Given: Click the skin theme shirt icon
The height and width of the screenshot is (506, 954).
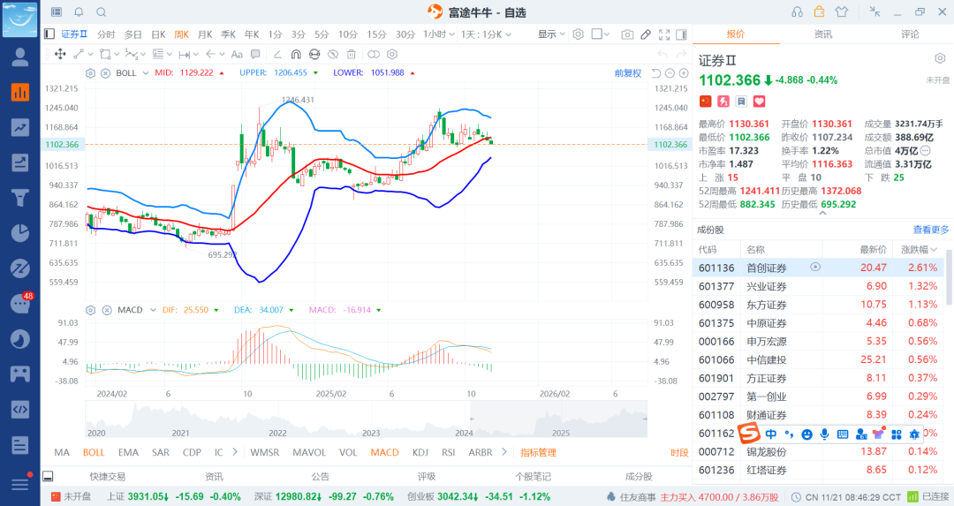Looking at the screenshot, I should (841, 11).
